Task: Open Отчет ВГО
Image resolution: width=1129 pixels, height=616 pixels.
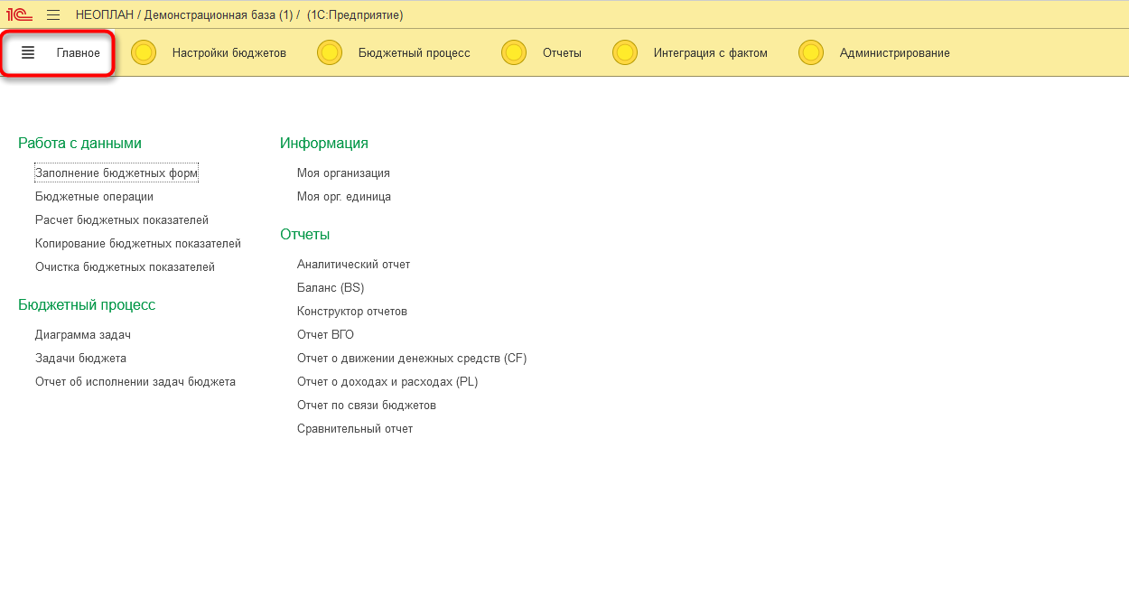Action: 325,334
